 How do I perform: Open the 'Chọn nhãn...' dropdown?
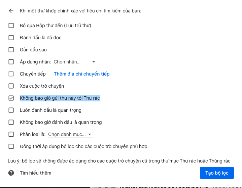pos(74,62)
